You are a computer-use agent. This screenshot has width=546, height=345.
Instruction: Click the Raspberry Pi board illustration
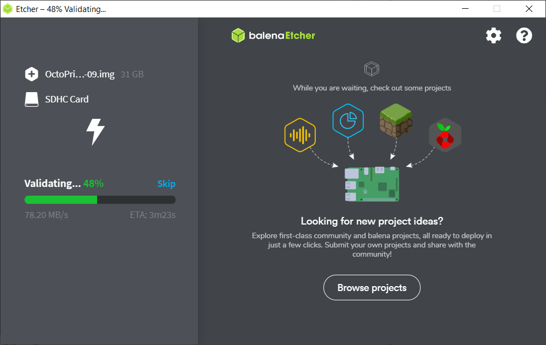click(371, 184)
